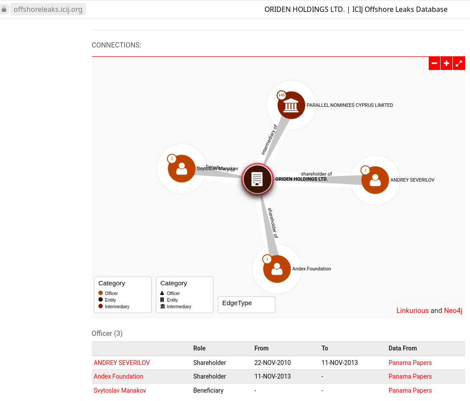Click the EdgeType legend box
The width and height of the screenshot is (470, 401).
click(x=246, y=304)
